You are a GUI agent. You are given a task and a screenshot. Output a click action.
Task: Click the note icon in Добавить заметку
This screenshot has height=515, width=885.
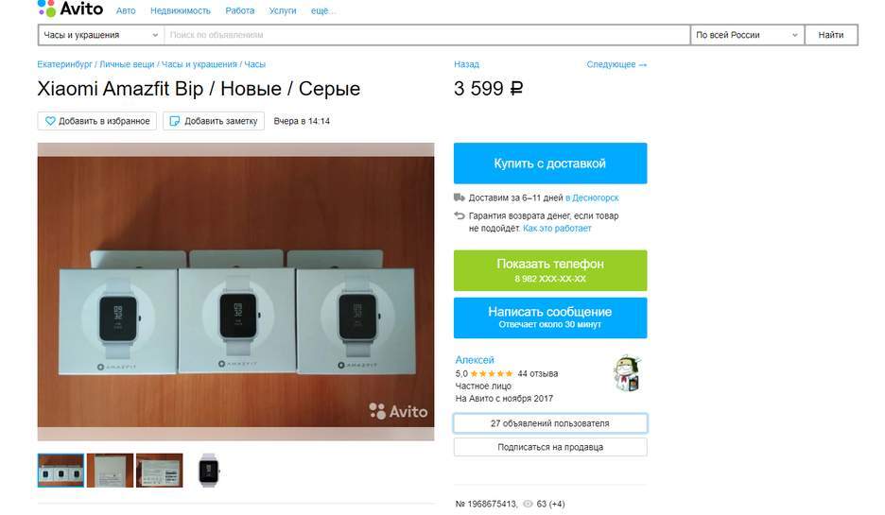point(175,121)
